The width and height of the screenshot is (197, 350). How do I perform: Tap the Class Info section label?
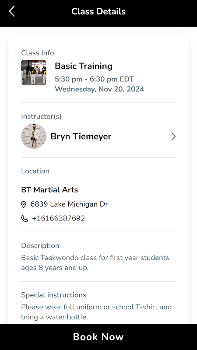tap(38, 53)
